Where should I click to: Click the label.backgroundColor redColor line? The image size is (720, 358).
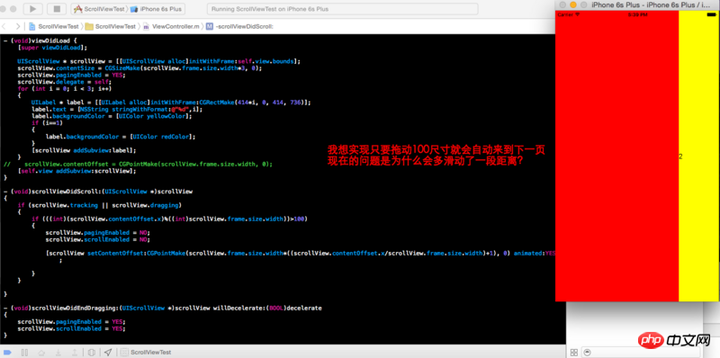(x=121, y=137)
